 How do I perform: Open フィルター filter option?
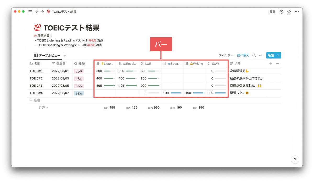tap(226, 55)
